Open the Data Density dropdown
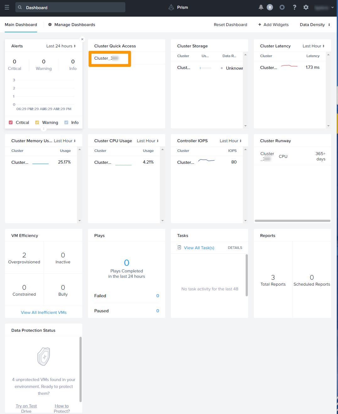Viewport: 338px width, 414px height. [x=314, y=24]
